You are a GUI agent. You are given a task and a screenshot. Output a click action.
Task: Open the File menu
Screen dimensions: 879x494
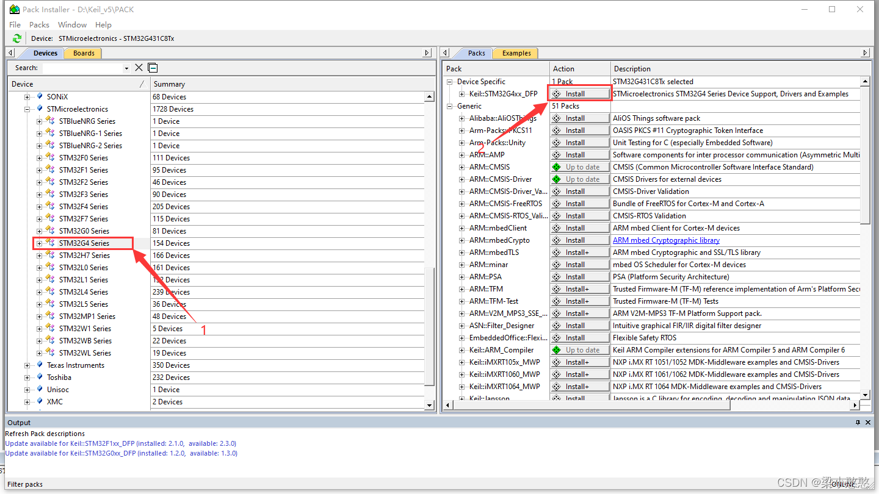click(x=15, y=24)
